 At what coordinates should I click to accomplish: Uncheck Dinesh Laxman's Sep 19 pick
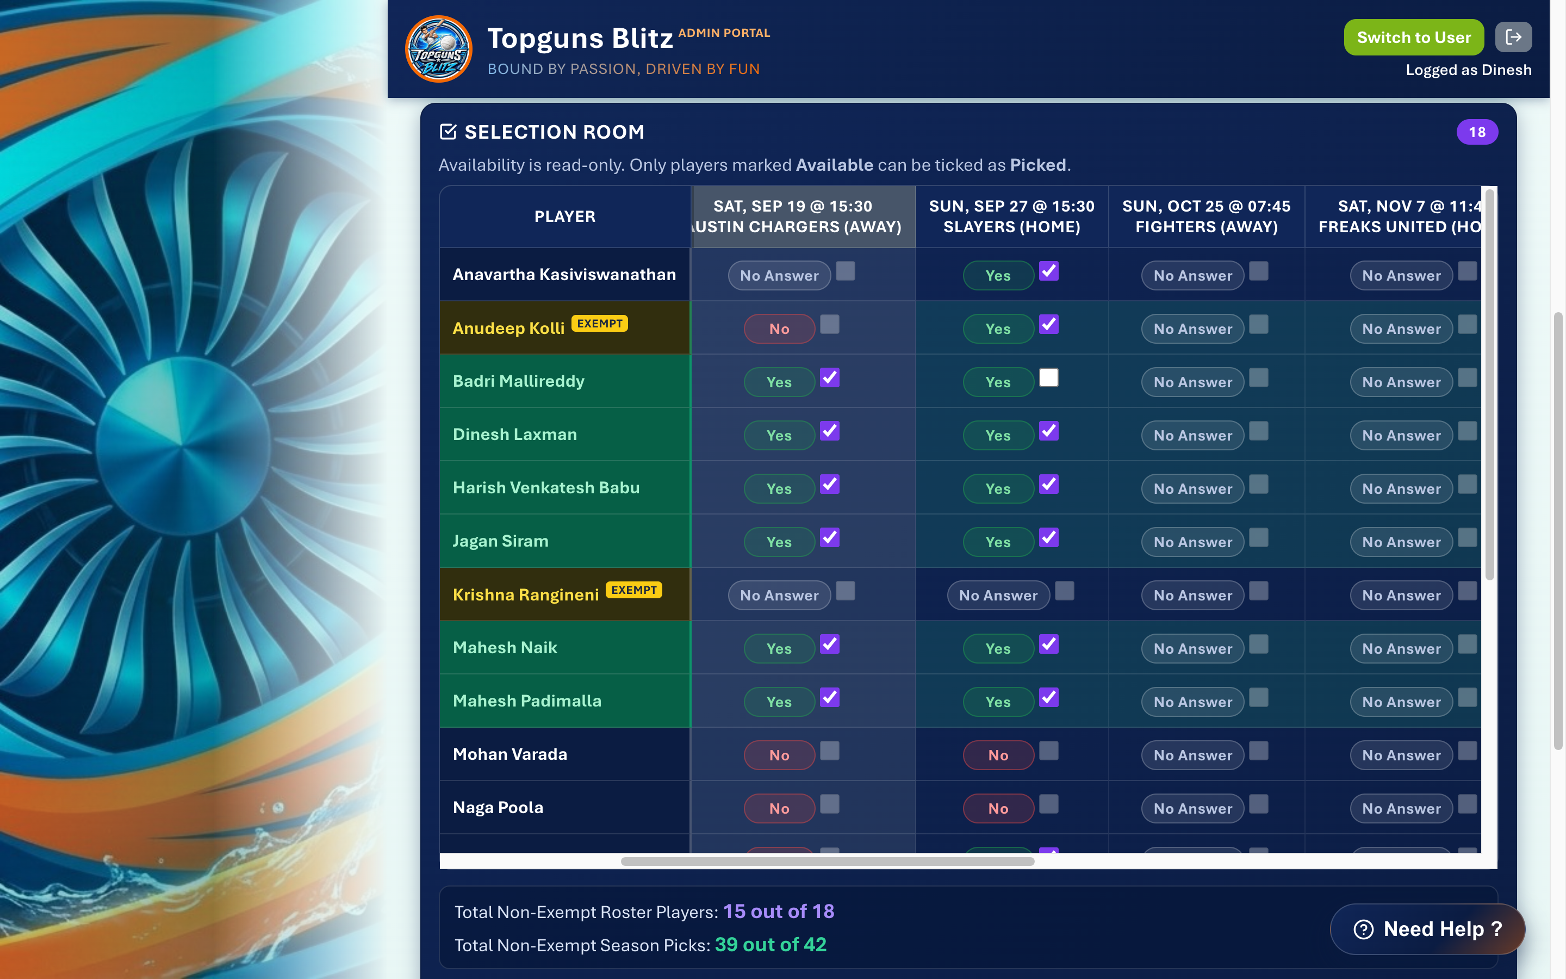[830, 431]
